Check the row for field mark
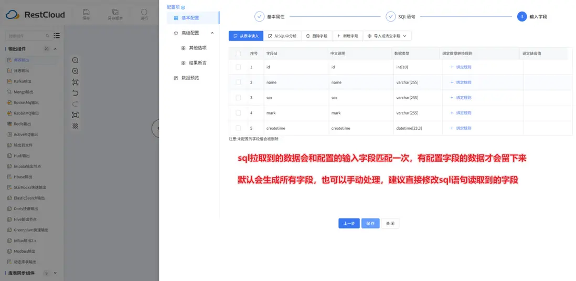Viewport: 576px width, 281px height. 238,113
